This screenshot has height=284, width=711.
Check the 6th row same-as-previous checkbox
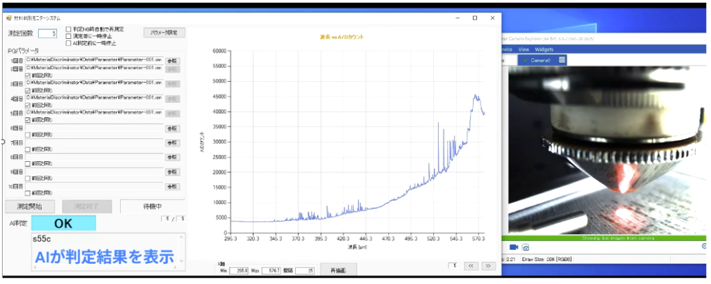click(x=28, y=135)
